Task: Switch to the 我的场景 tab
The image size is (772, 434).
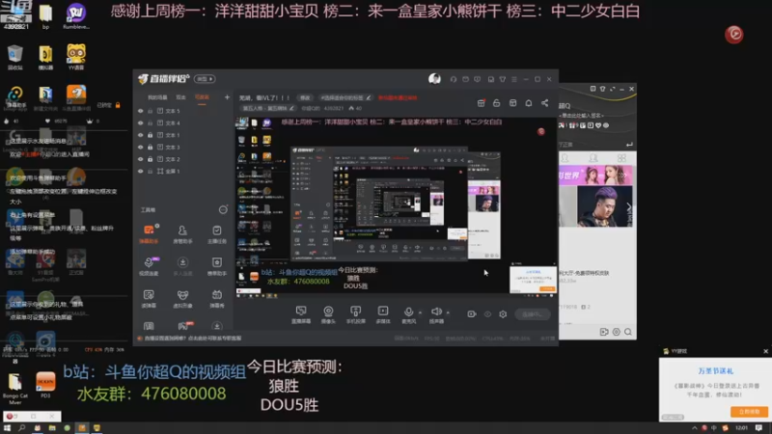Action: click(x=157, y=97)
